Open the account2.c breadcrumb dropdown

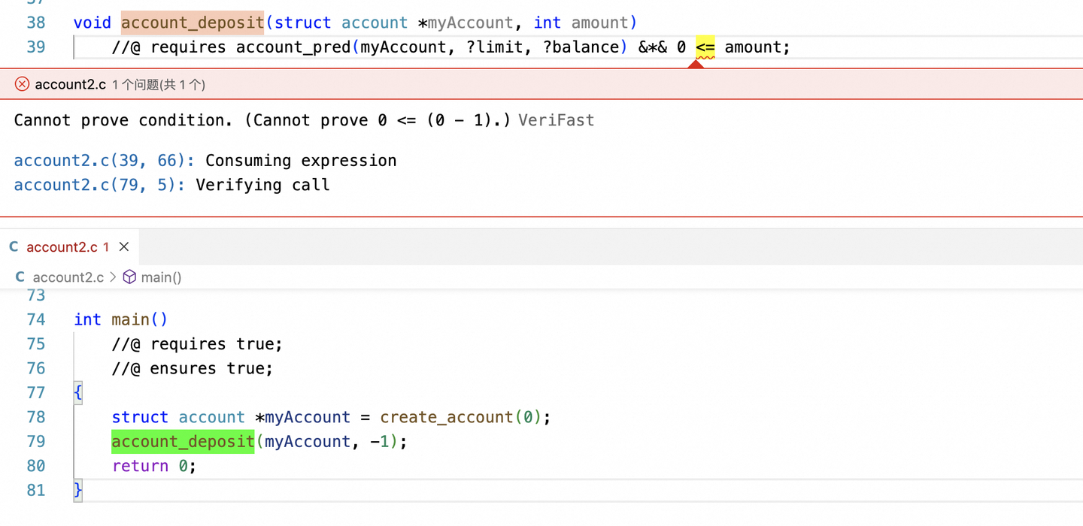(68, 277)
